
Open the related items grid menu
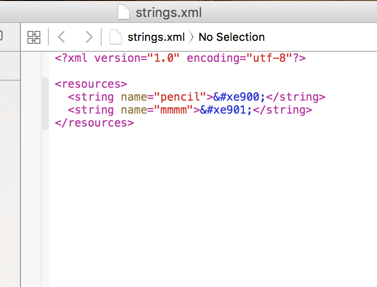34,37
